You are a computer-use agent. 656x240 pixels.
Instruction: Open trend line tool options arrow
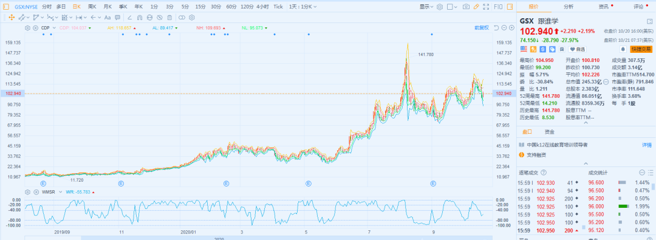[x=28, y=18]
